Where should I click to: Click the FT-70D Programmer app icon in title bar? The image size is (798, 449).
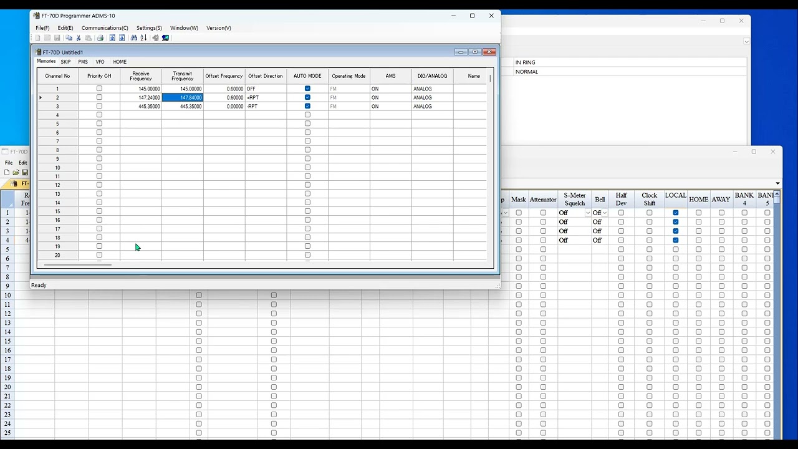coord(37,16)
